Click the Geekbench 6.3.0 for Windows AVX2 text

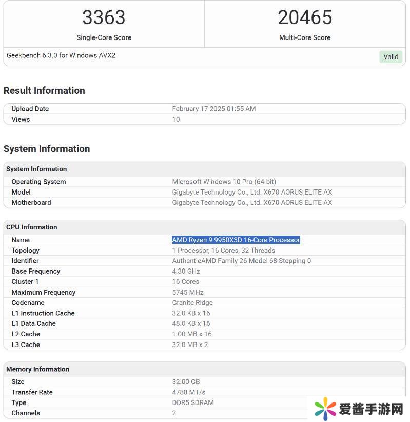(61, 55)
